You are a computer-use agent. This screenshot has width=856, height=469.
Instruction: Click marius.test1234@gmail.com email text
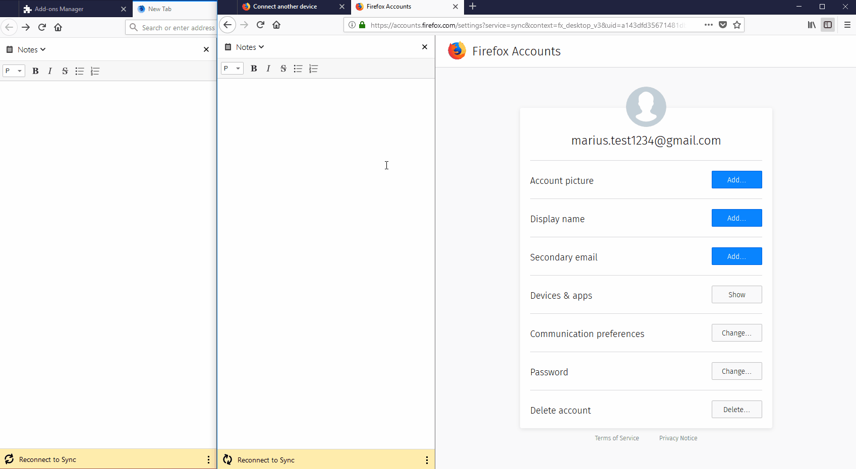(x=646, y=141)
